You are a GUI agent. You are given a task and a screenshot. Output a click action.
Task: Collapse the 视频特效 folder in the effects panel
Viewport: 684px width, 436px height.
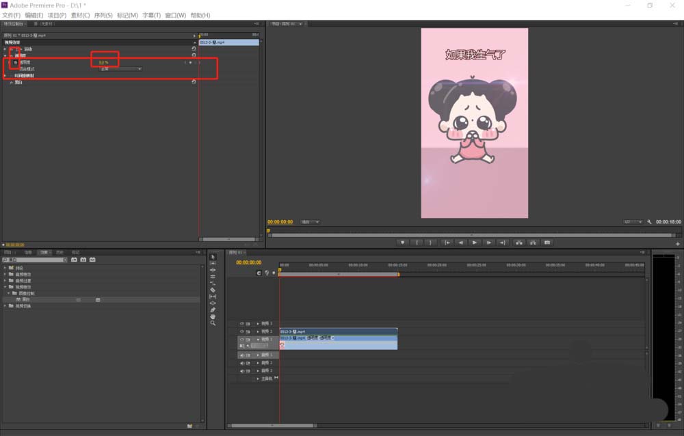5,287
